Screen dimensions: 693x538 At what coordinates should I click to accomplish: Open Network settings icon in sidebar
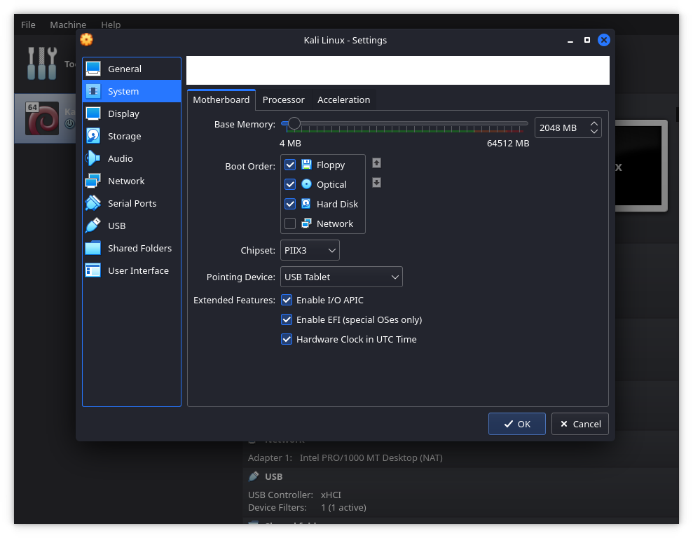(x=93, y=181)
